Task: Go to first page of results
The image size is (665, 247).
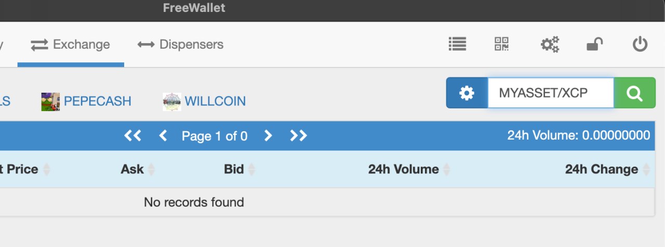Action: pyautogui.click(x=132, y=136)
